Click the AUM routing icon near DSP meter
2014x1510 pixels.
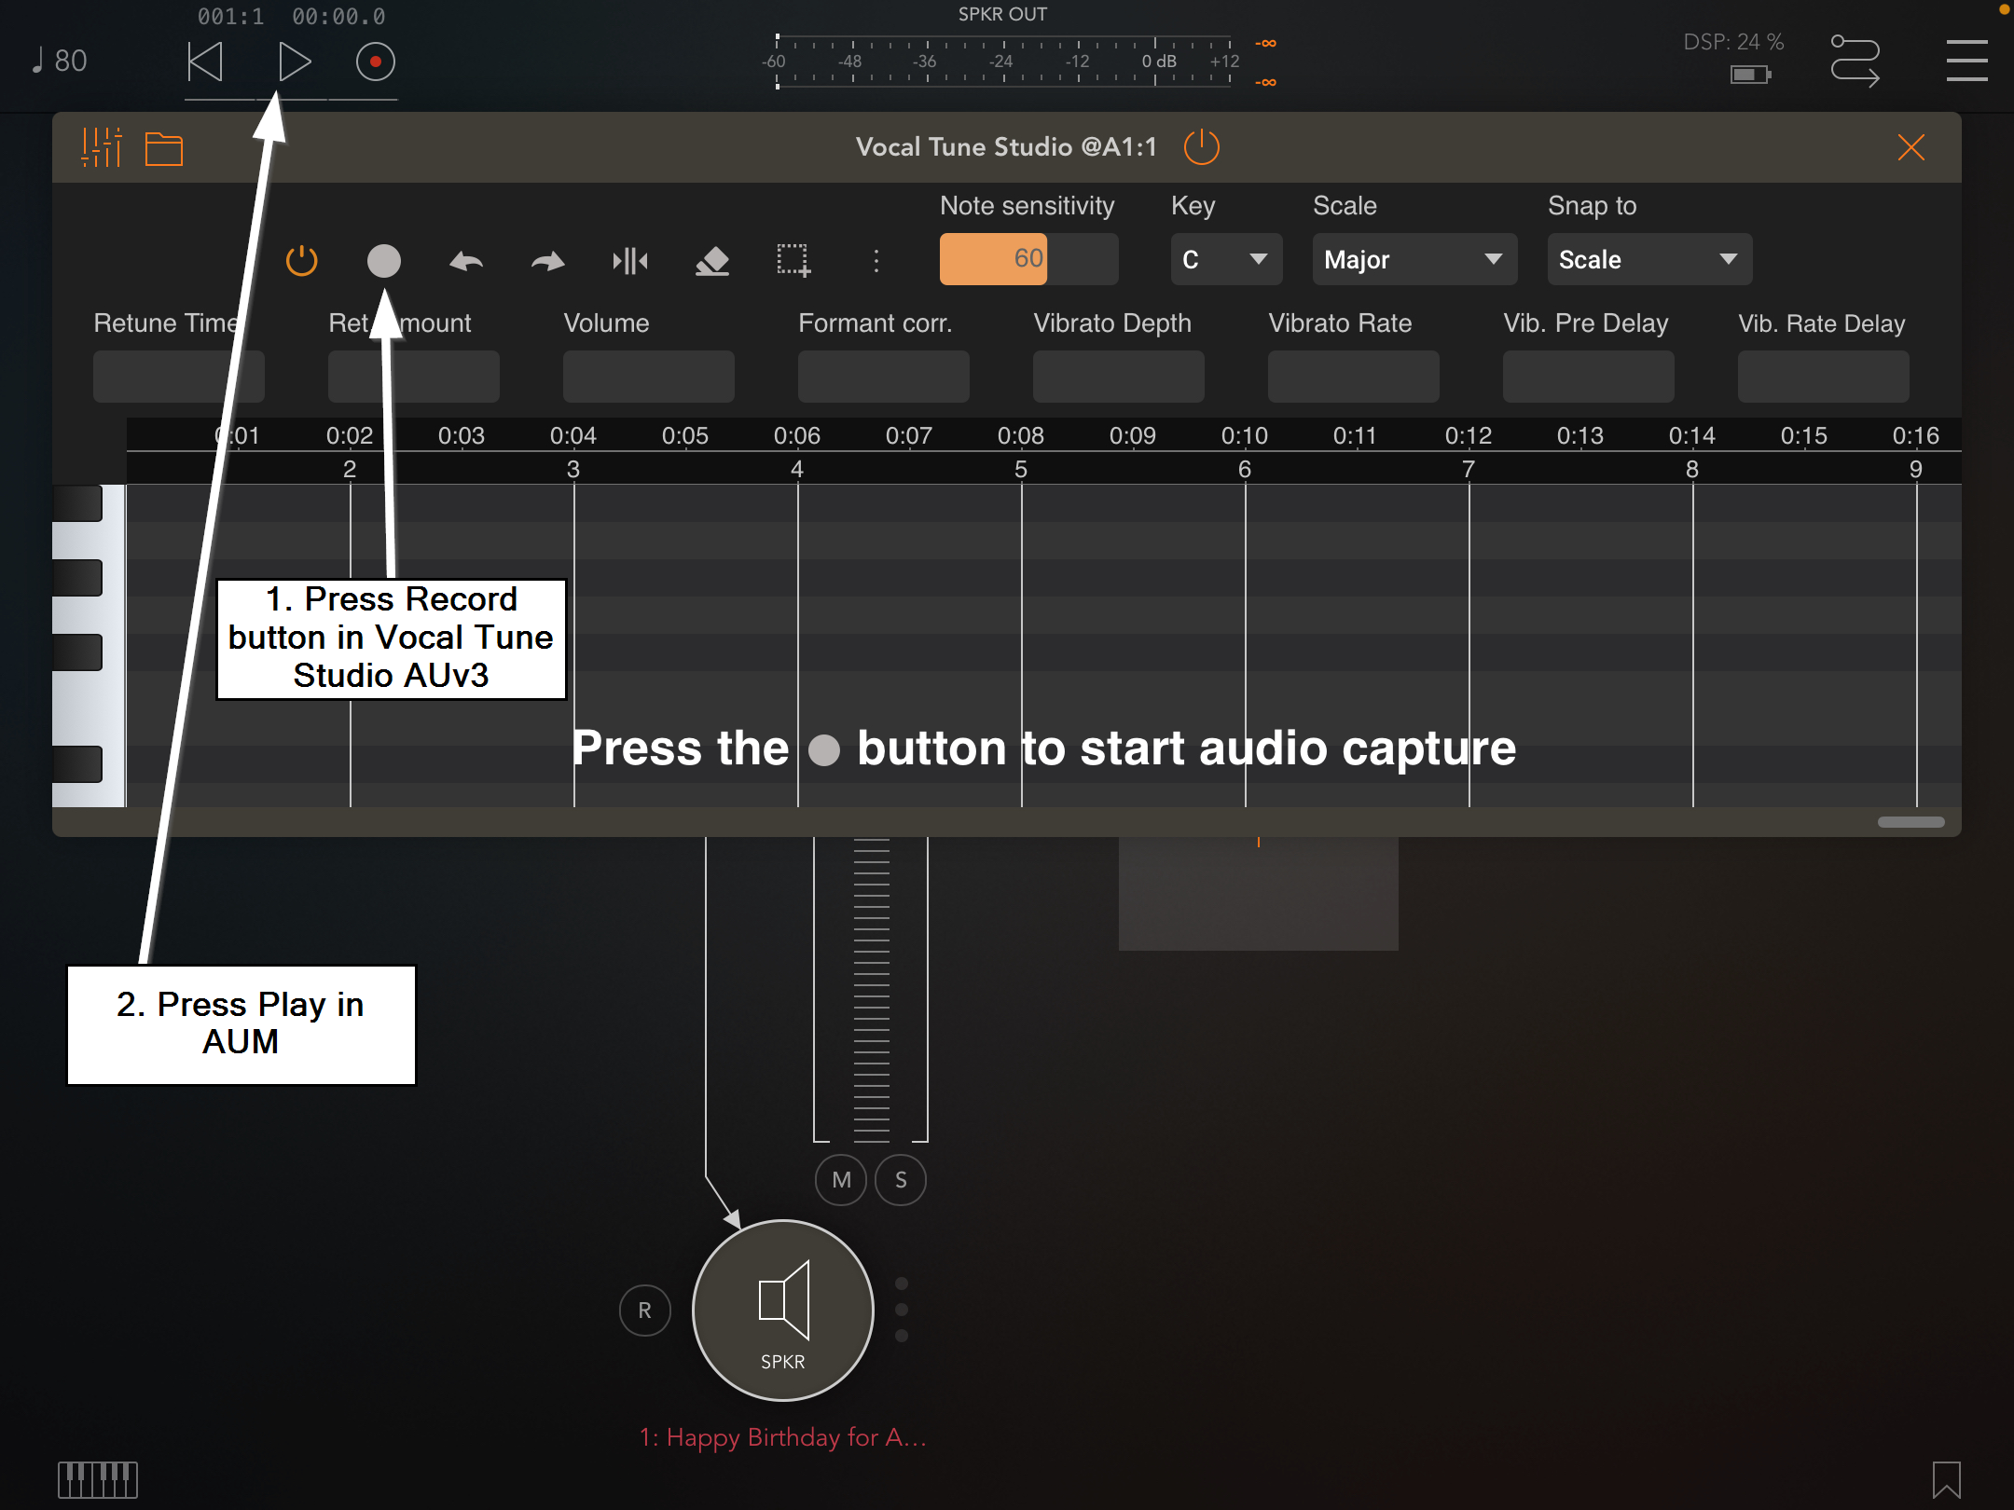coord(1854,59)
